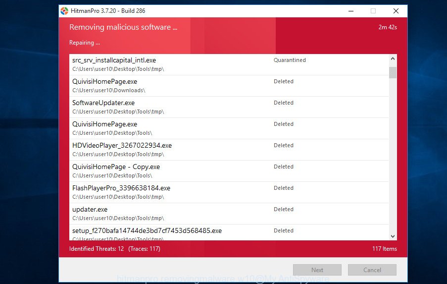This screenshot has height=284, width=447.
Task: Select QuivisiHomePage.exe in Desktop\Tools folder
Action: [229, 128]
